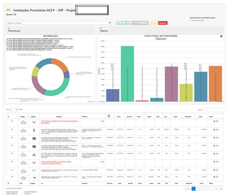The image size is (228, 195).
Task: Sort table by the Custo column header
Action: click(200, 116)
